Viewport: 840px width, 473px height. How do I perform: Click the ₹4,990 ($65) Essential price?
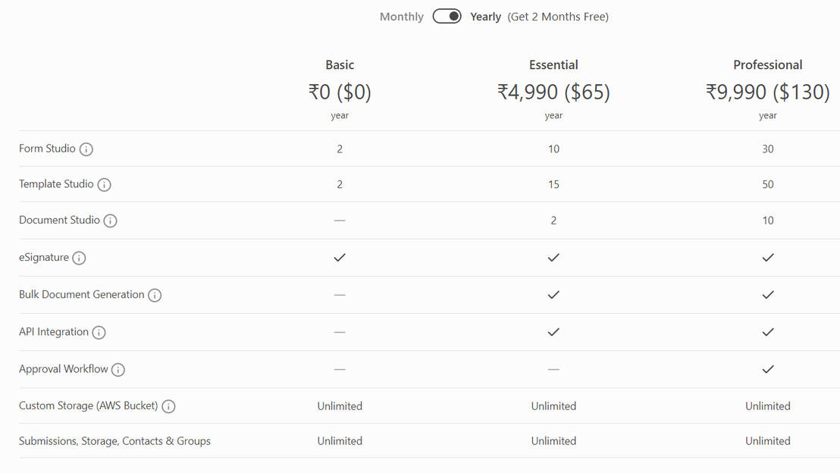click(x=553, y=91)
